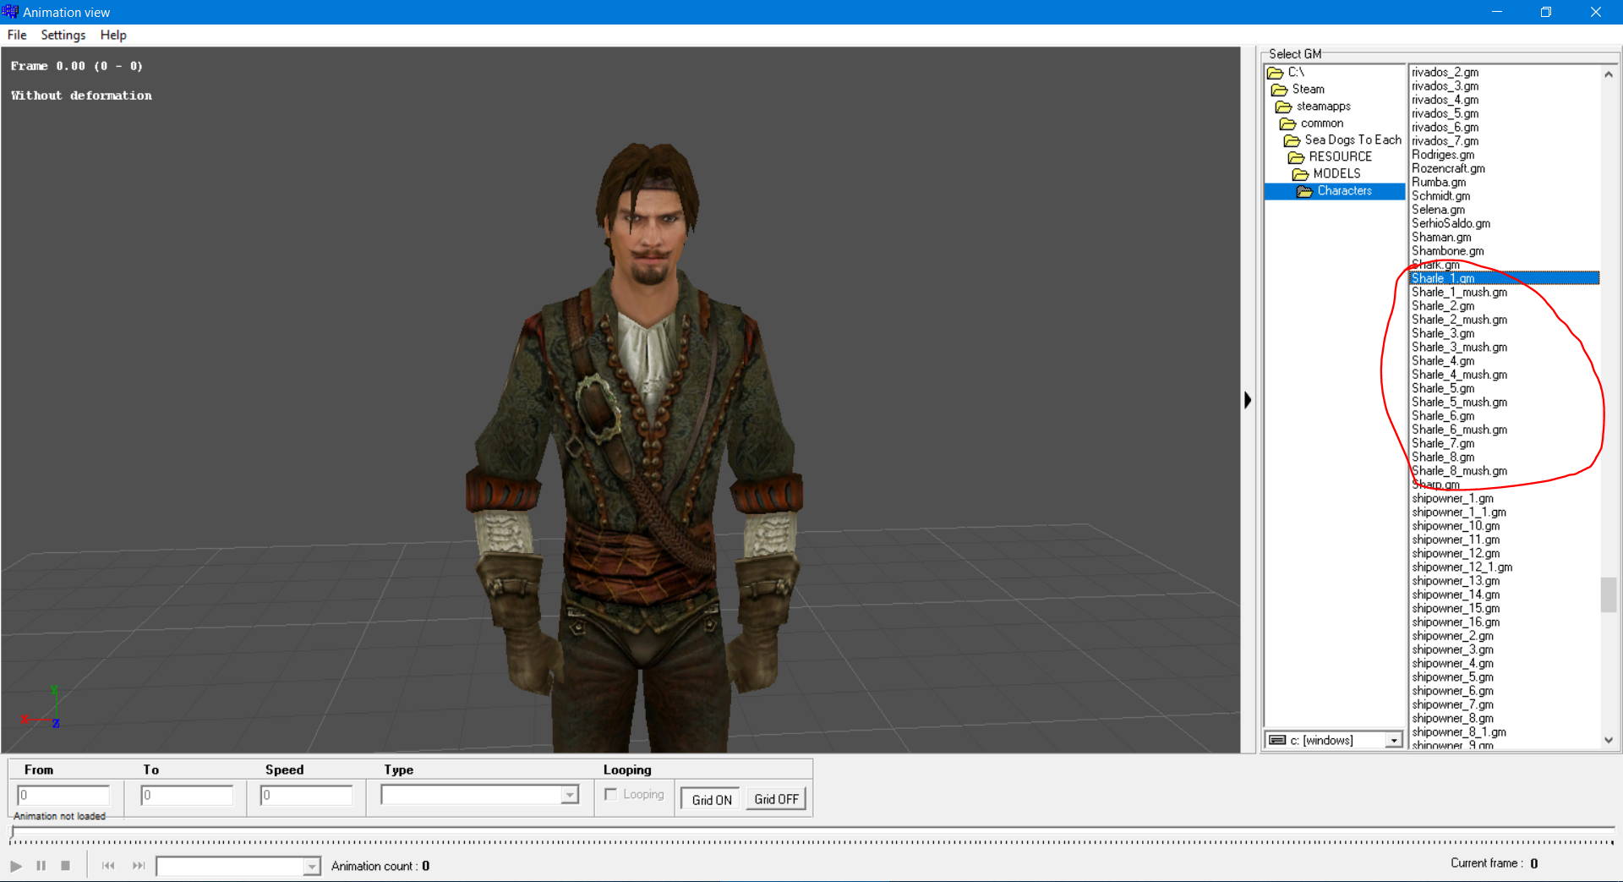This screenshot has width=1623, height=882.
Task: Select Sharle_7.gm model file
Action: (x=1443, y=444)
